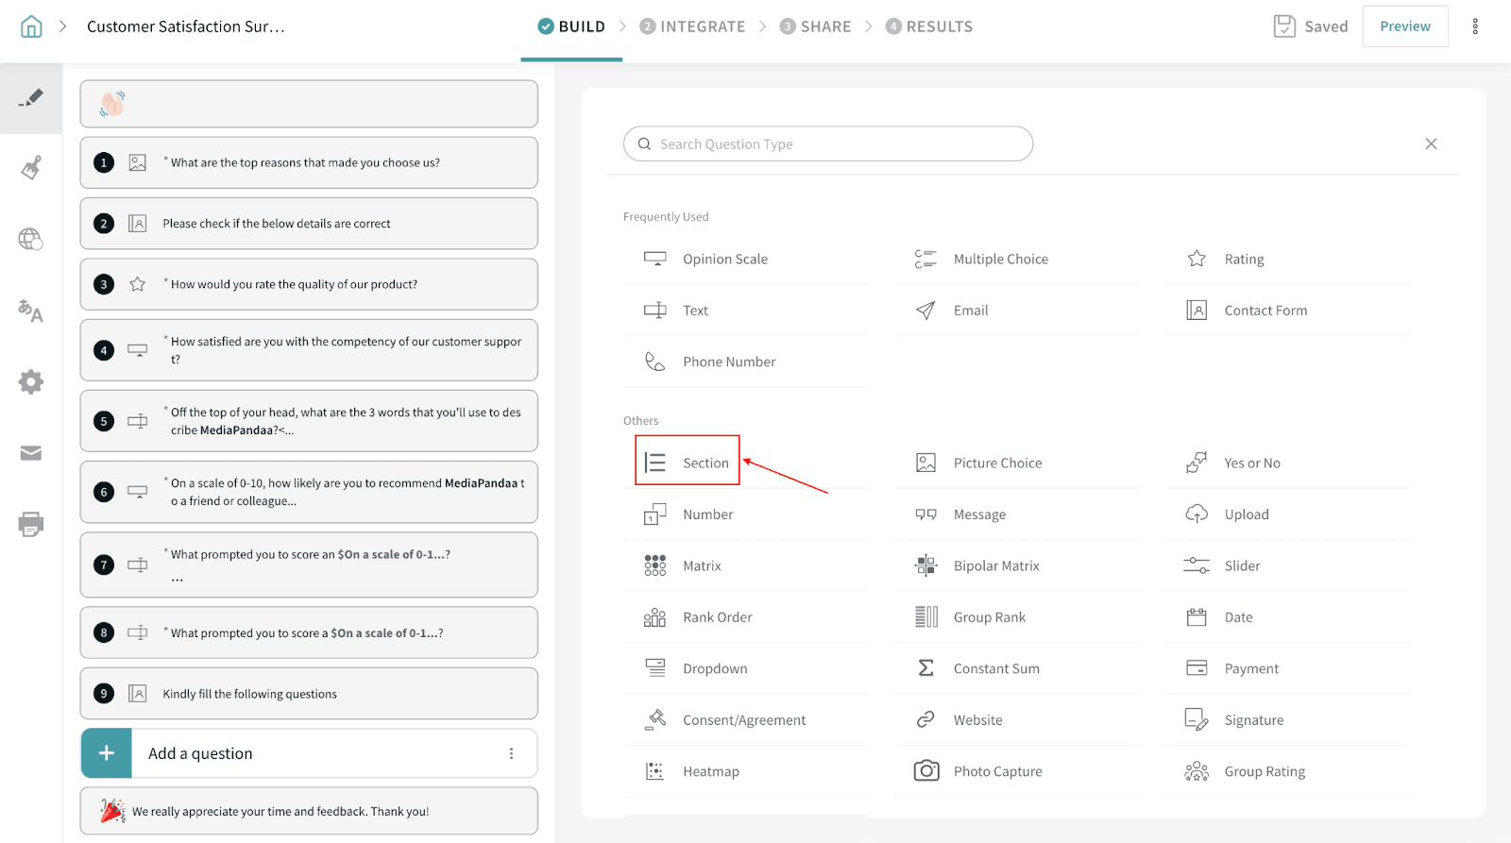Select the Opinion Scale question type
Viewport: 1511px width, 843px height.
(724, 259)
